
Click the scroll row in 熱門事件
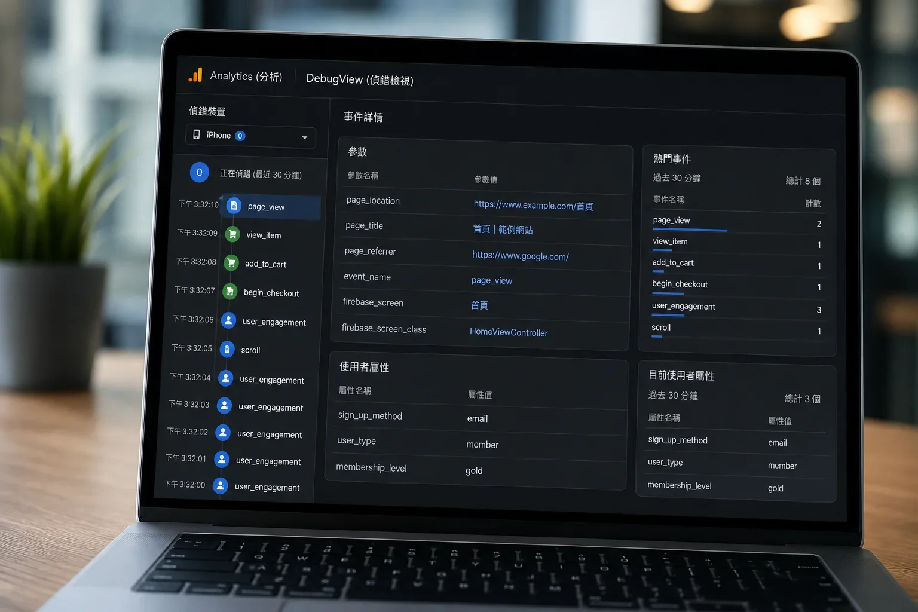point(735,329)
